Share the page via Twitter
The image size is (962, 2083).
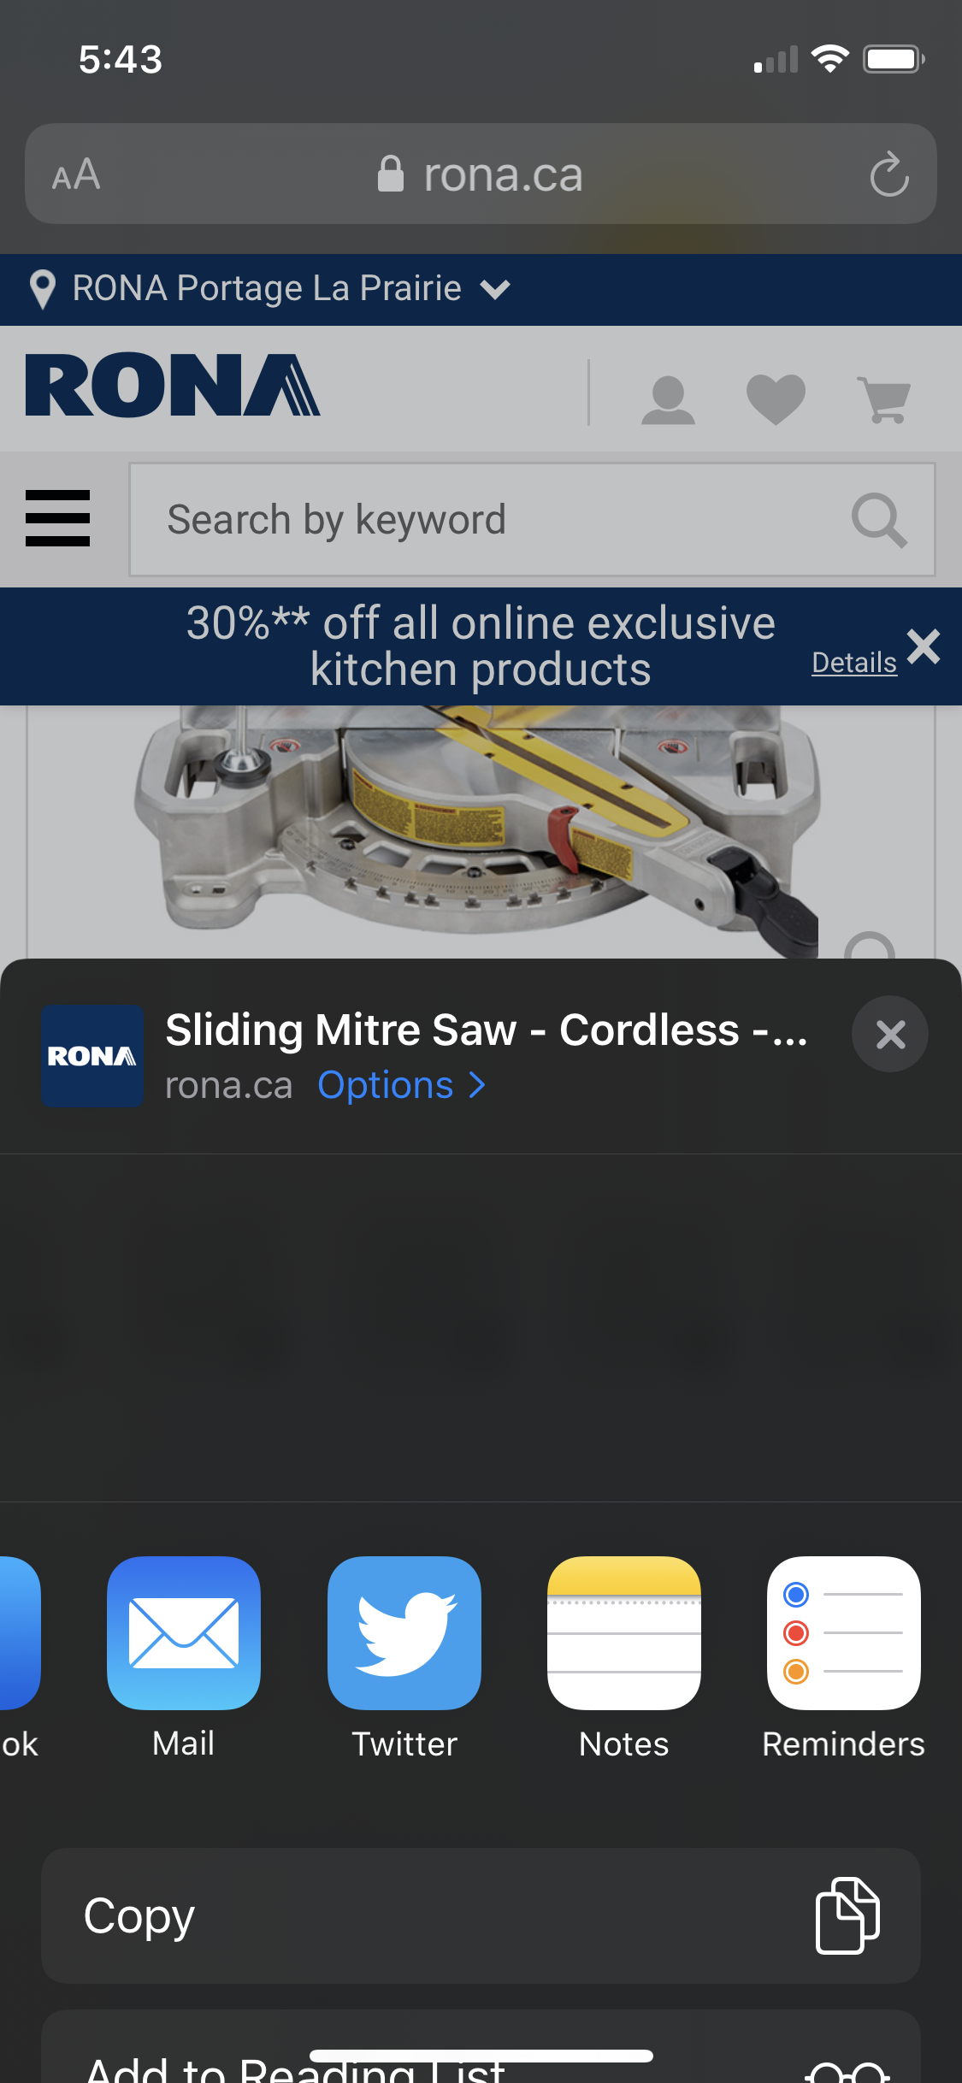(x=404, y=1632)
